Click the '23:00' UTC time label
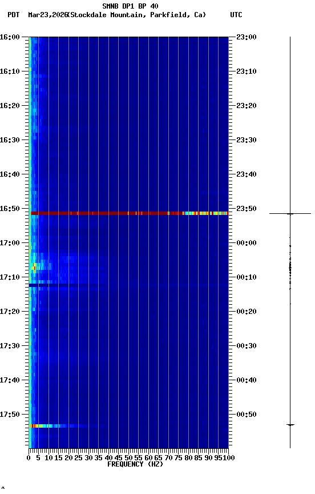This screenshot has width=315, height=494. [x=247, y=37]
